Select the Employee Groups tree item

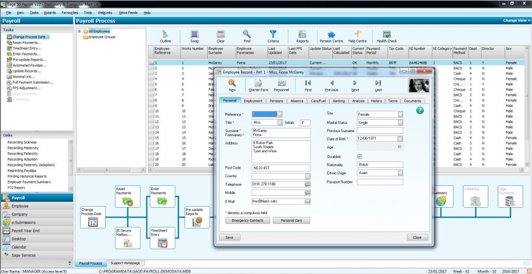click(102, 37)
